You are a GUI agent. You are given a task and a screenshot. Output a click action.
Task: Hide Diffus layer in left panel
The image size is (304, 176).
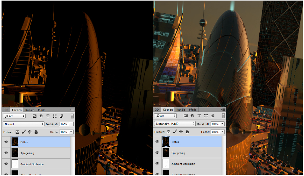(6, 142)
